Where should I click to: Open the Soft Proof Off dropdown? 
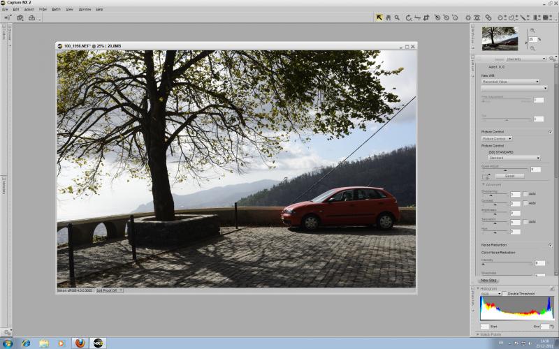pos(109,290)
